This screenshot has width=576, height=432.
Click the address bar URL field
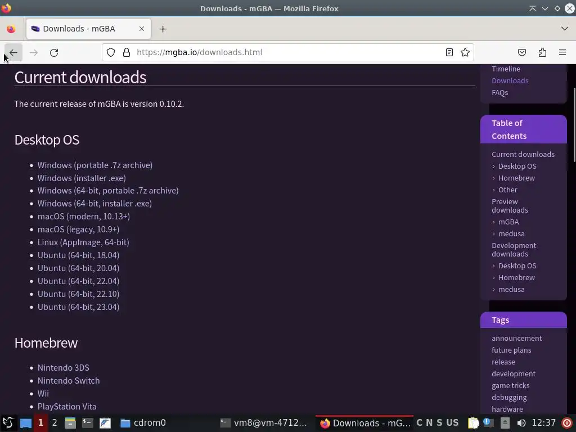(x=288, y=52)
